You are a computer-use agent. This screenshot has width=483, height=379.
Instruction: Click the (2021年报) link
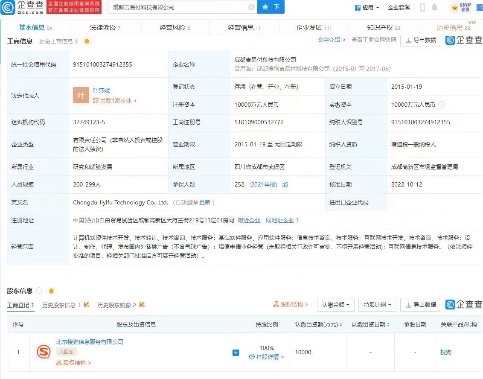(x=263, y=184)
